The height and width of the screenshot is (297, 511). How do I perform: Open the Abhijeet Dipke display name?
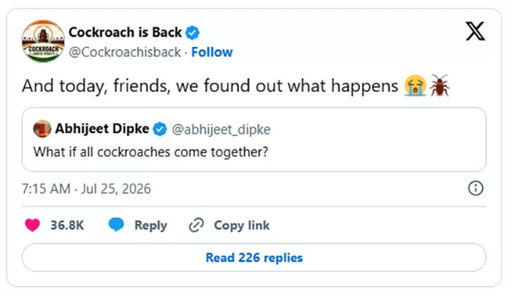[102, 129]
